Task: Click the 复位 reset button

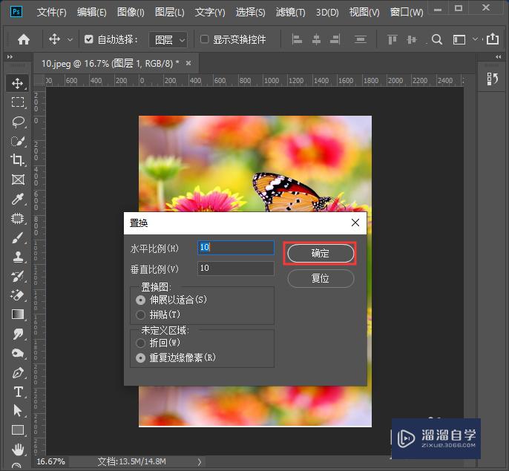Action: pos(321,278)
